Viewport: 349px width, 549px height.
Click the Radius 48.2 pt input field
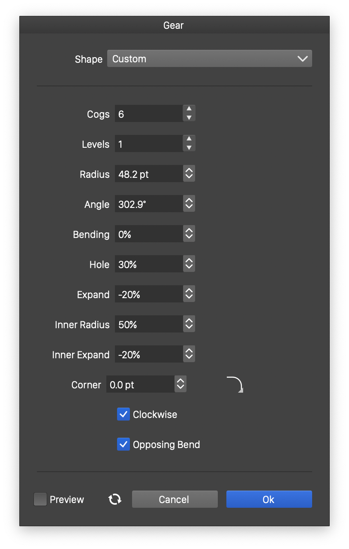[x=148, y=174]
